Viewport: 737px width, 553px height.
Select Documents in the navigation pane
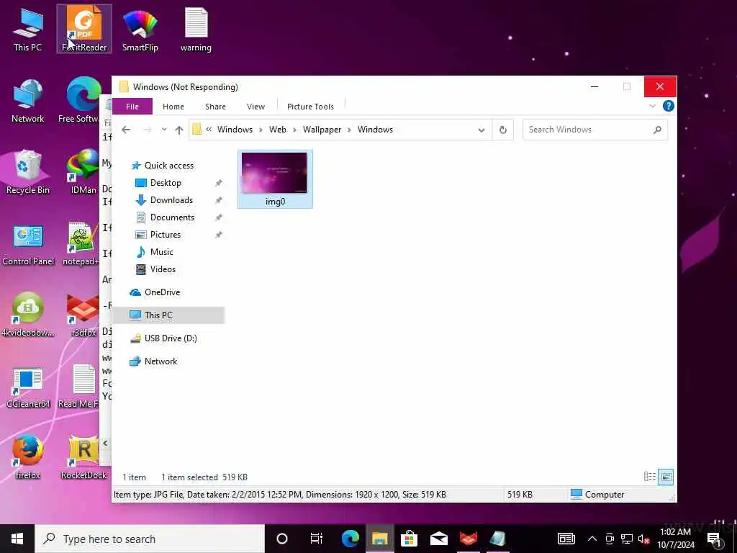[172, 217]
